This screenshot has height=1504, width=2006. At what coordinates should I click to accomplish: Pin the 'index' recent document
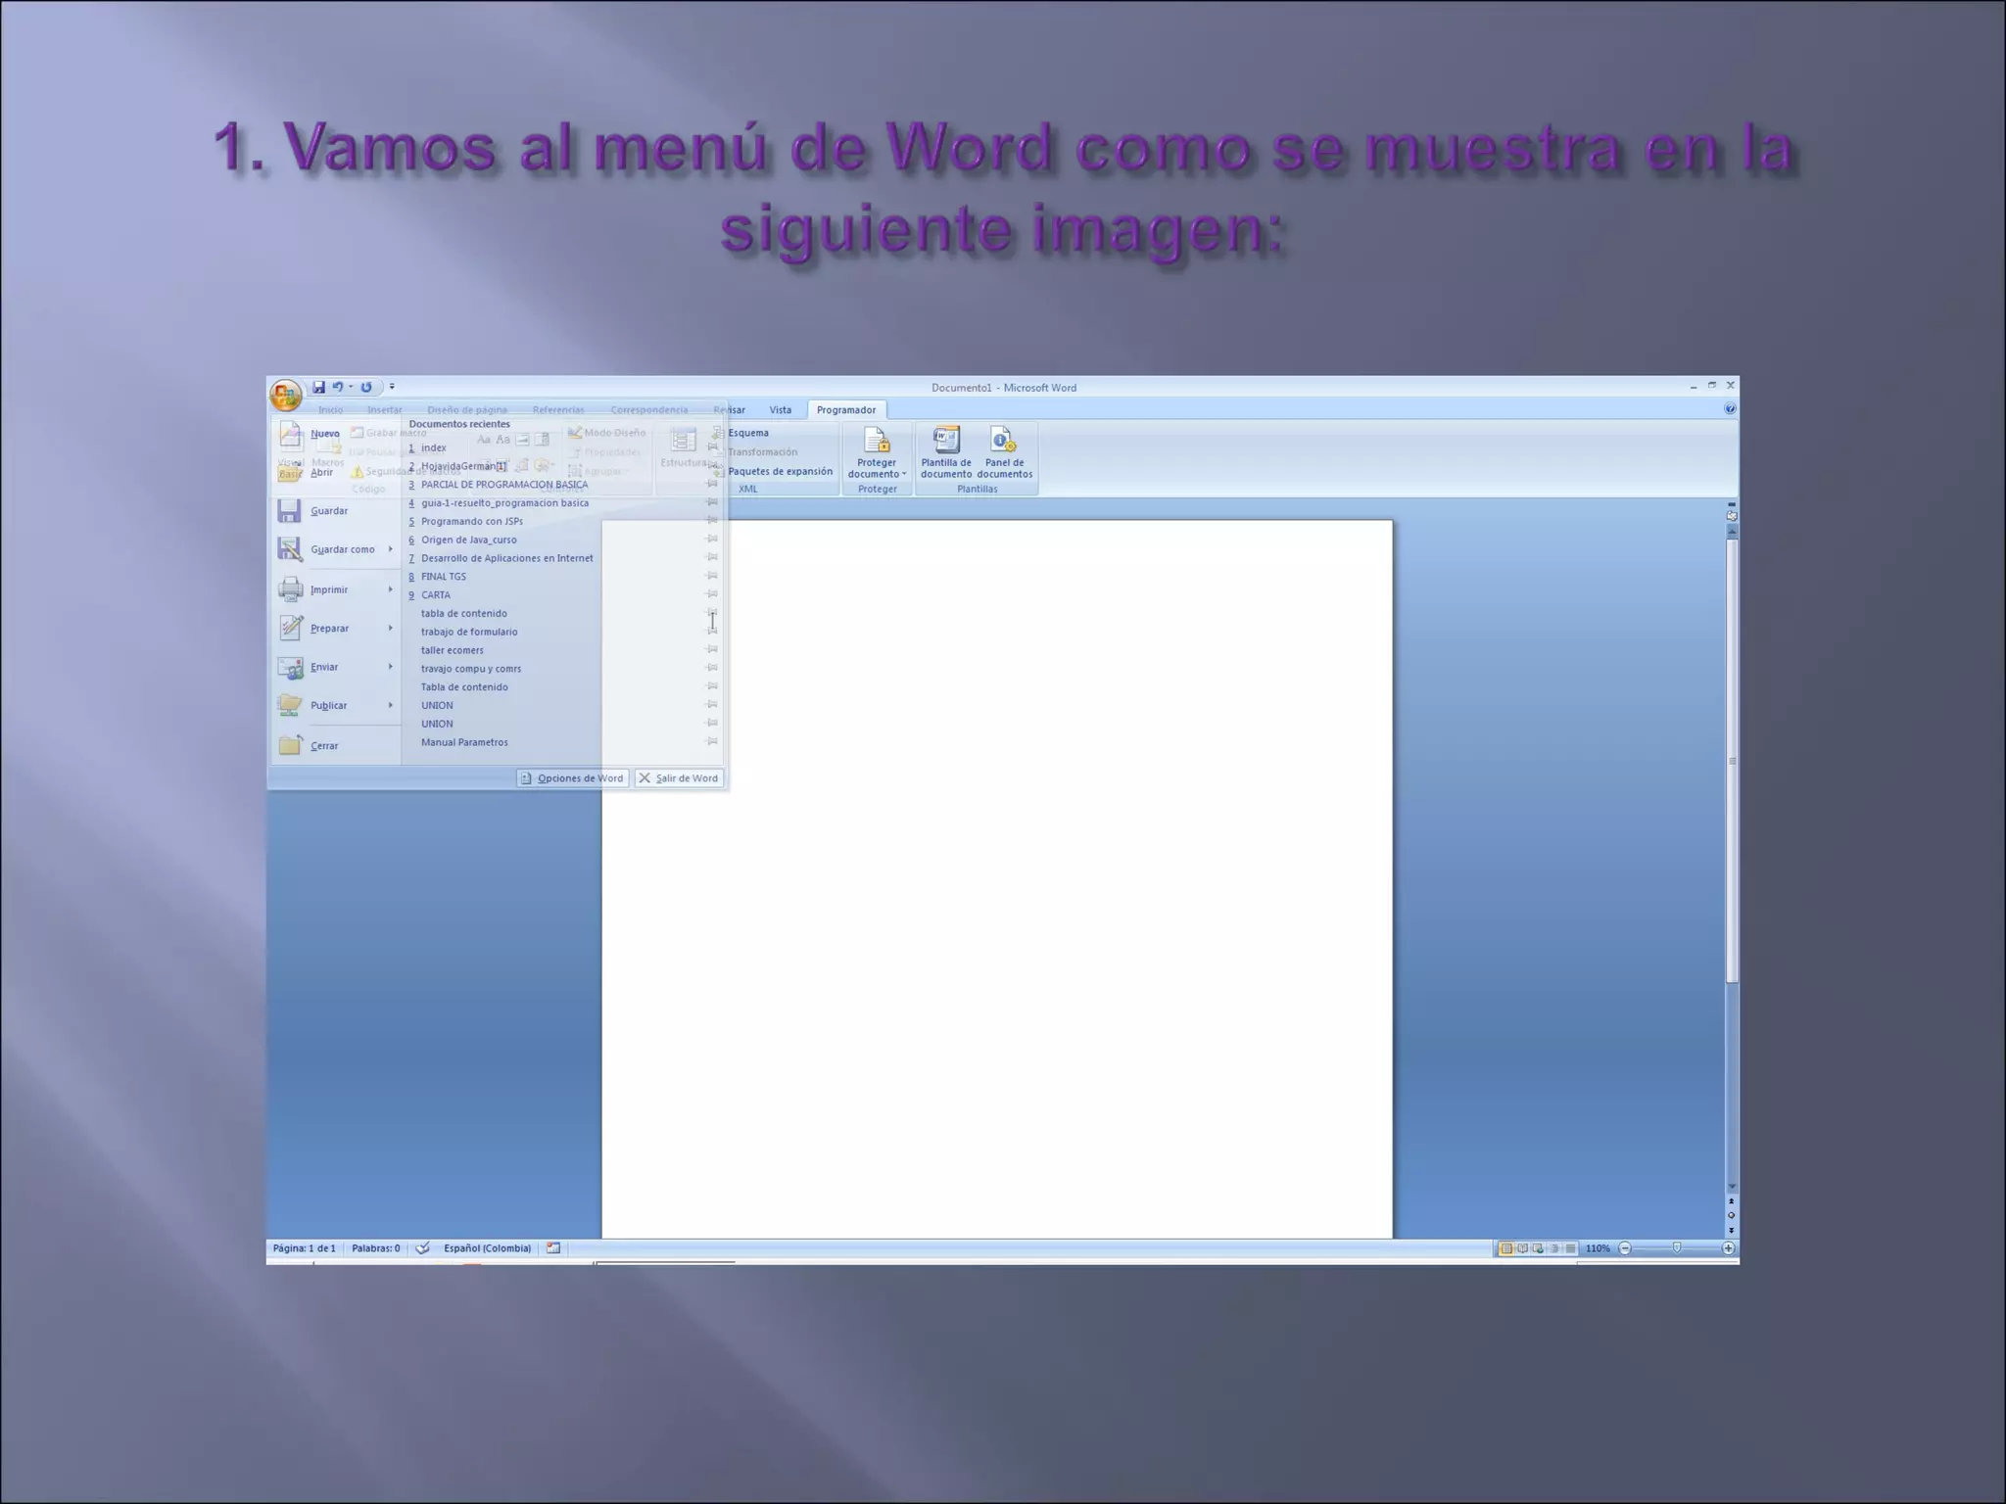tap(712, 447)
